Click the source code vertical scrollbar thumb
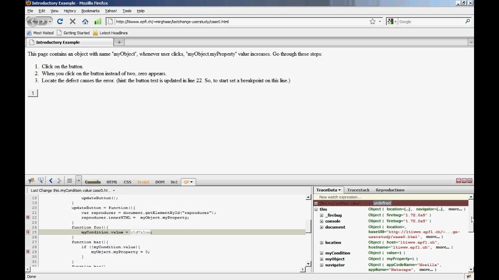The width and height of the screenshot is (499, 280). 308,226
